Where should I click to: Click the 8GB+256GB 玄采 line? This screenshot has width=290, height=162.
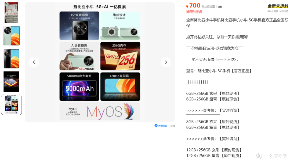213,122
